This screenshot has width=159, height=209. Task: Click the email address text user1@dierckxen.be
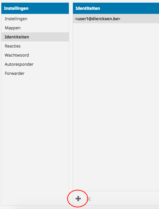(x=98, y=19)
